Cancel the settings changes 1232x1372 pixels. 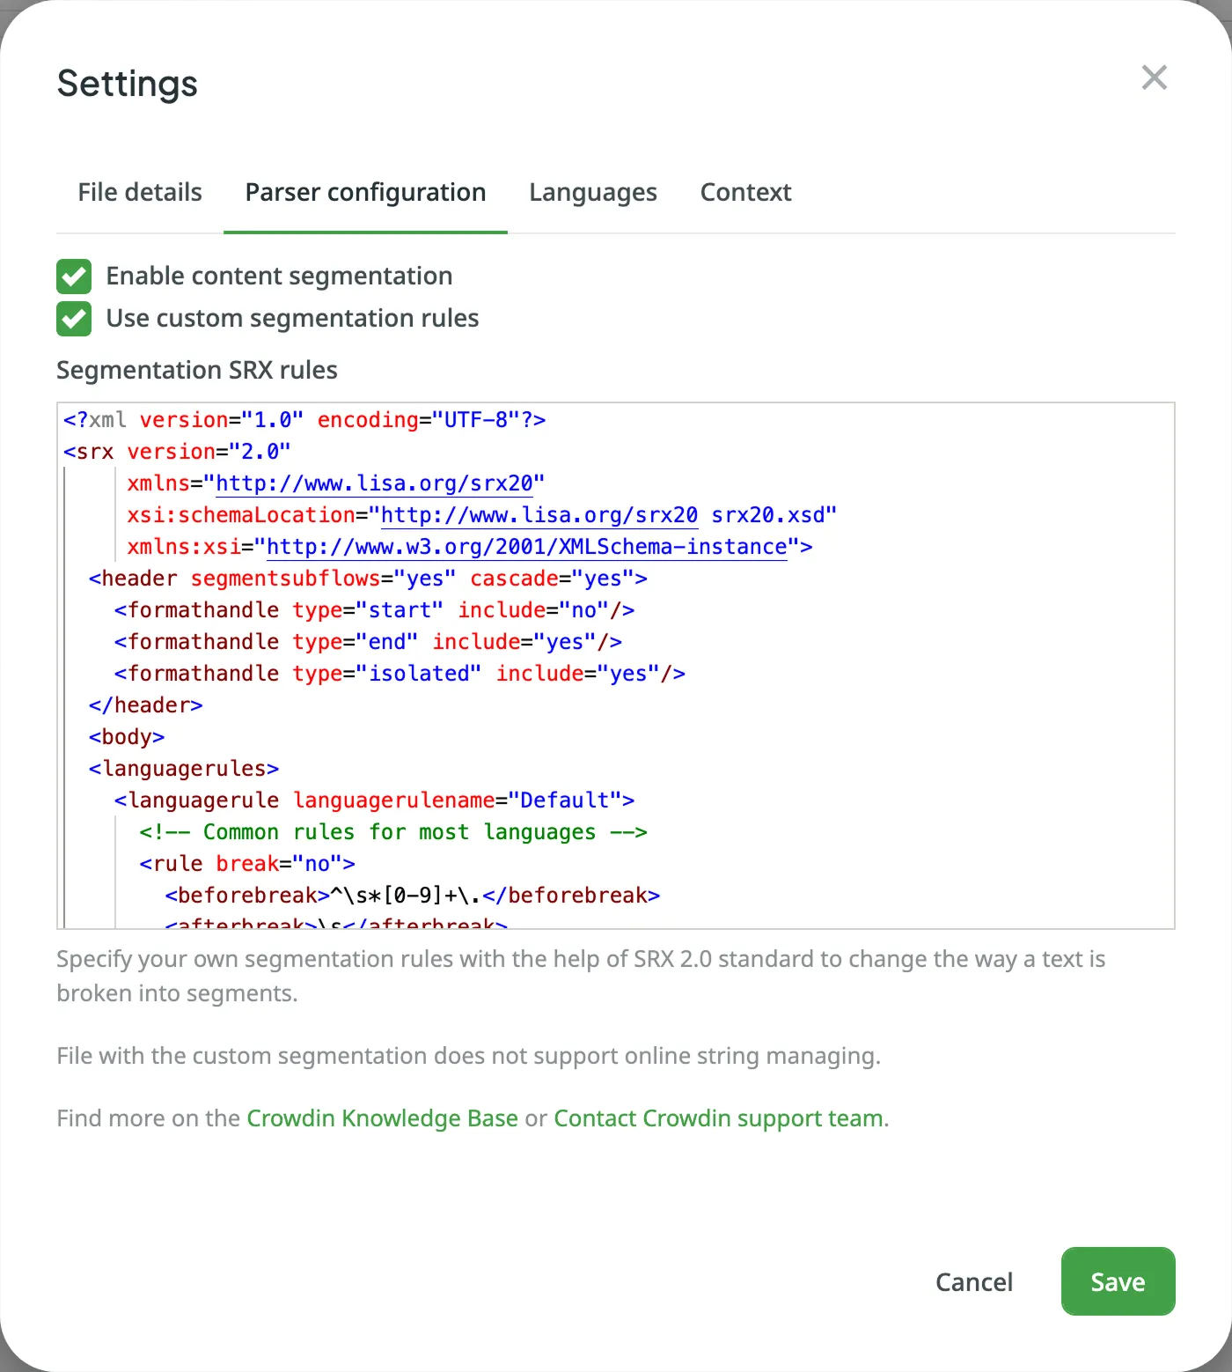pyautogui.click(x=973, y=1281)
